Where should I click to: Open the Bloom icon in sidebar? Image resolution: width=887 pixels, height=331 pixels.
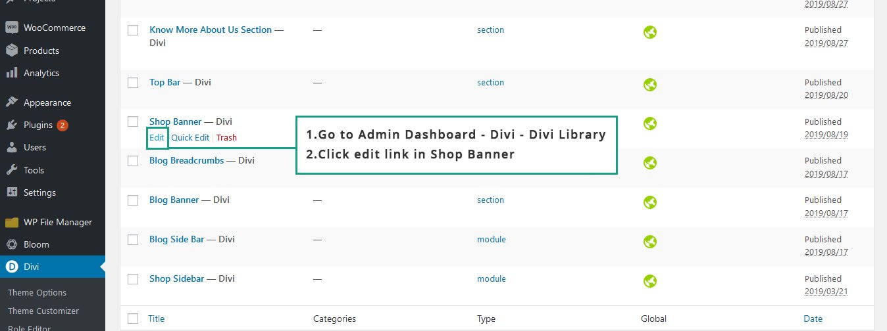pyautogui.click(x=11, y=244)
